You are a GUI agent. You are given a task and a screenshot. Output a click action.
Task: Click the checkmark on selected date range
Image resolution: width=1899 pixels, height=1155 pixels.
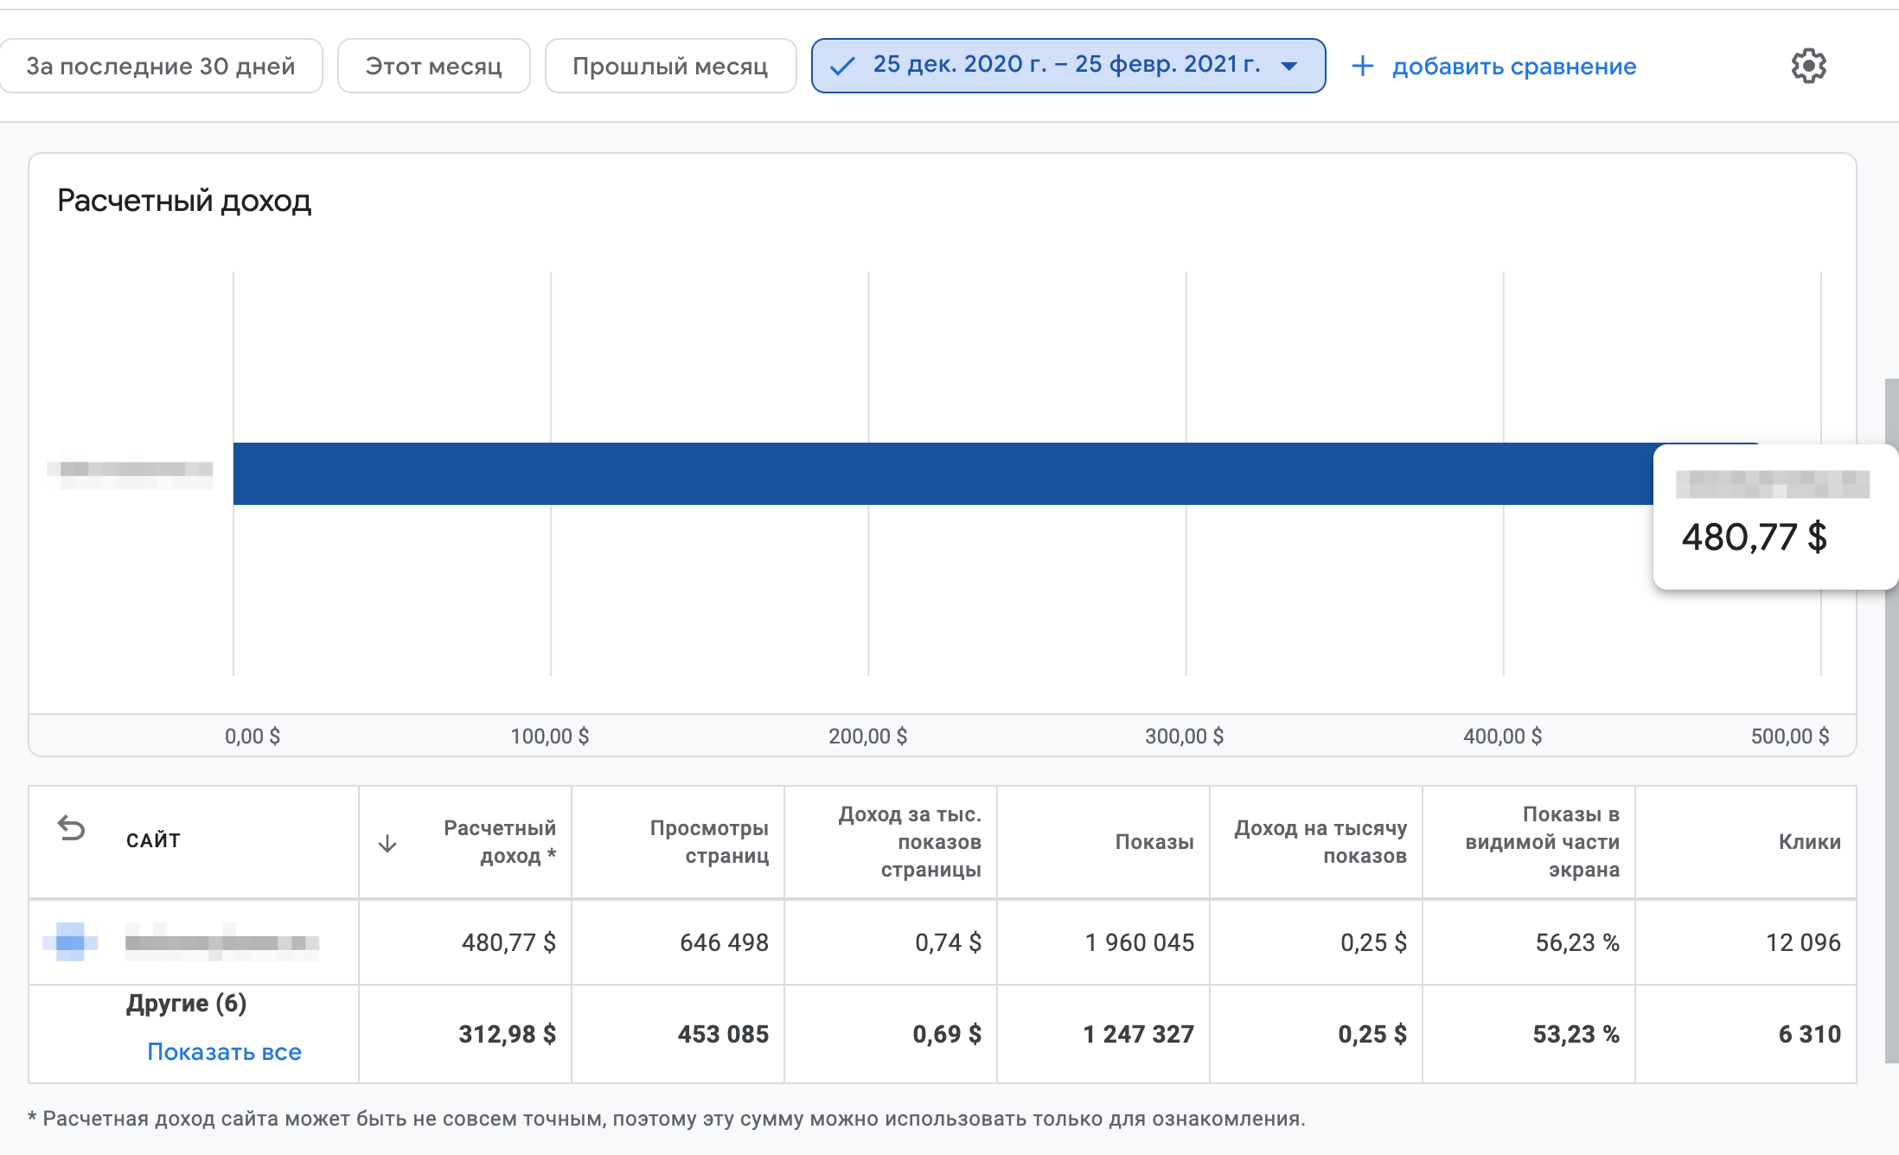tap(842, 66)
